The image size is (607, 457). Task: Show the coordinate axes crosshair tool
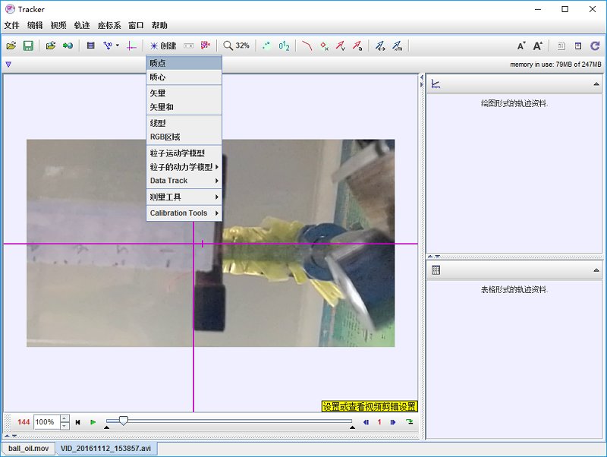click(x=131, y=45)
